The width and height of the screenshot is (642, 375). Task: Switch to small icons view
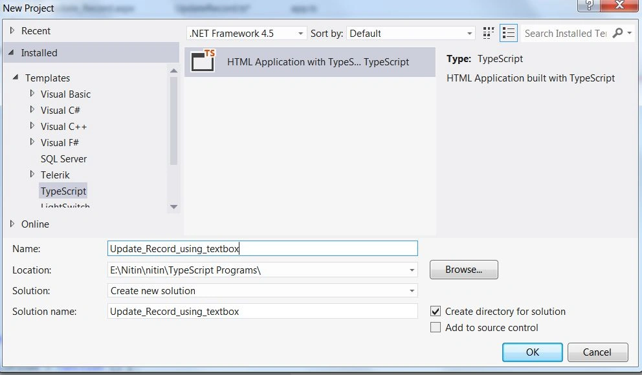click(x=489, y=33)
